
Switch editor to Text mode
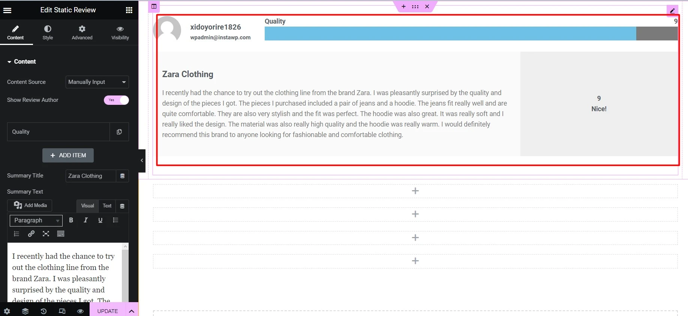(107, 206)
